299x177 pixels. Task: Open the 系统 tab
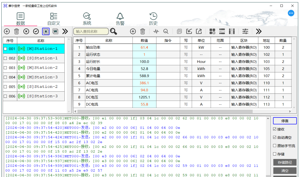(87, 19)
